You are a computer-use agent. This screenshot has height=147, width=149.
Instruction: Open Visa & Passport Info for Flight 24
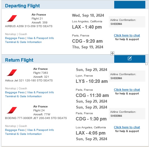click(40, 130)
